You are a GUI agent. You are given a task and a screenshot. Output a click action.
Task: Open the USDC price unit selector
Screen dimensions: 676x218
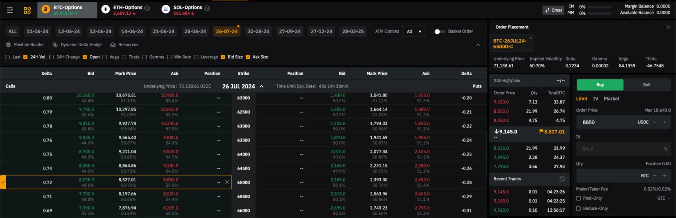tap(643, 122)
